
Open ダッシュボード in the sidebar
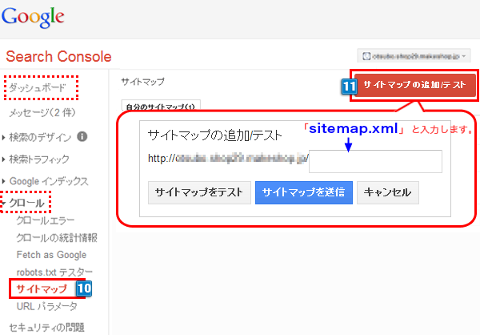tap(38, 87)
